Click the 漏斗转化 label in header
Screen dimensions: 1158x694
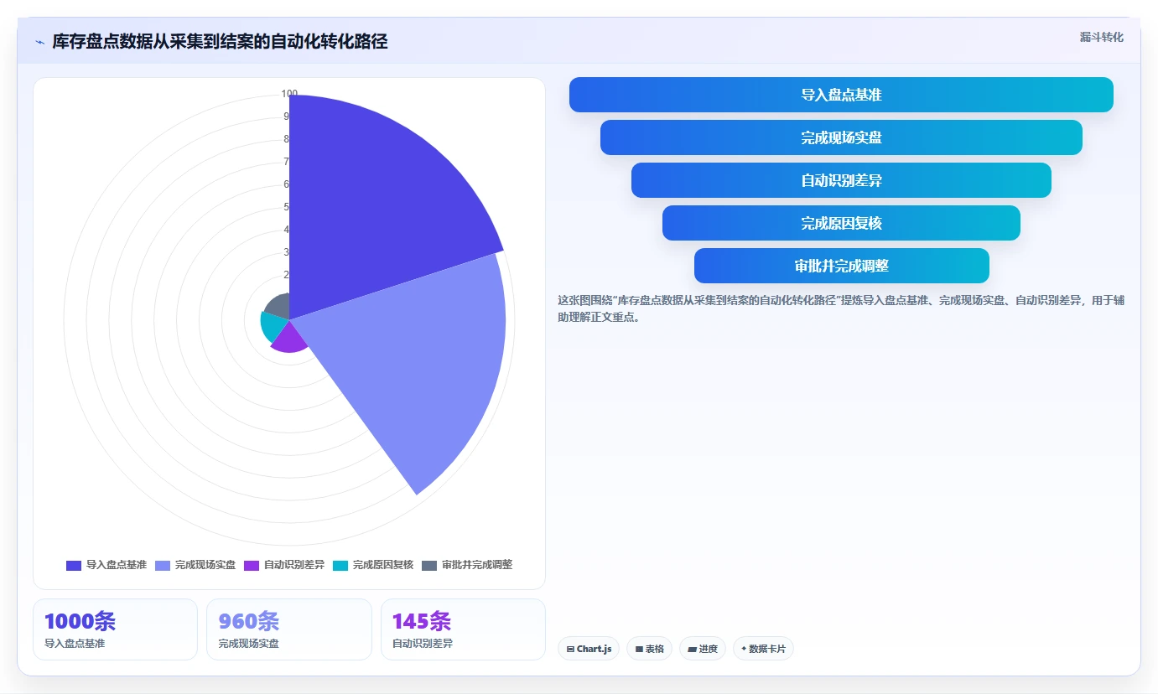click(x=1101, y=37)
